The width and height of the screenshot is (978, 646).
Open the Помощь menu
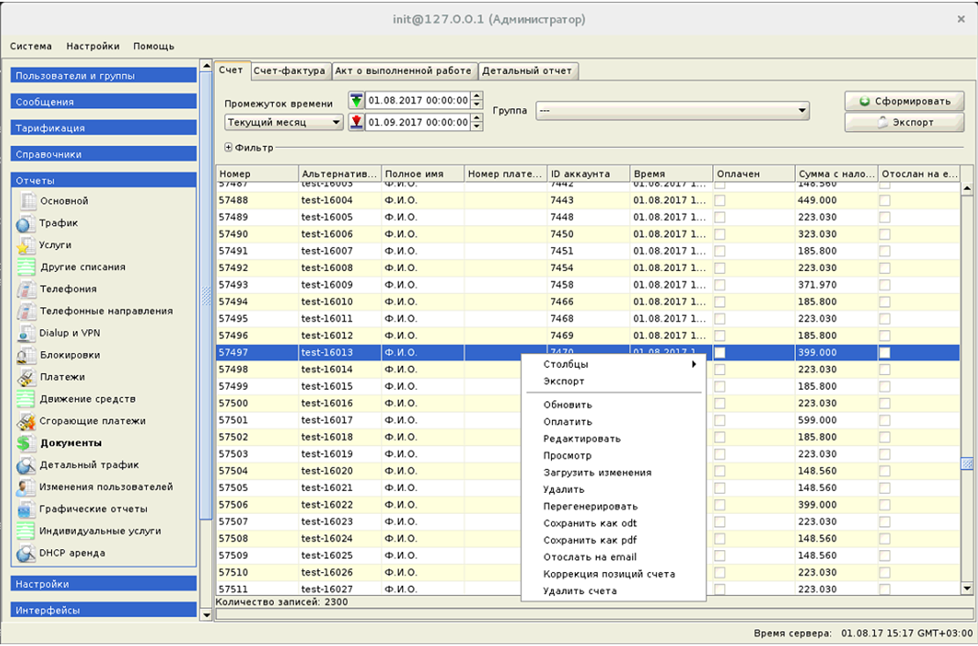(x=153, y=46)
